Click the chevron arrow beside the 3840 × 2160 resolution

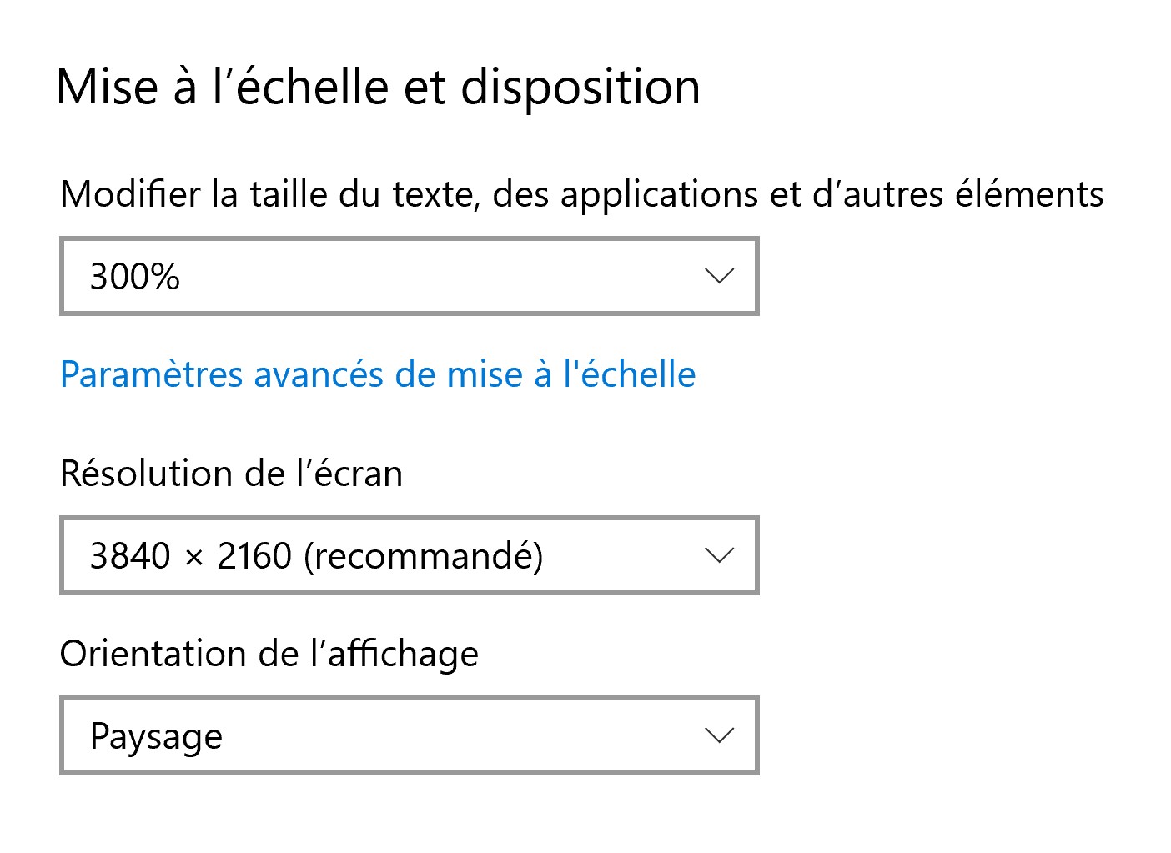(x=718, y=555)
